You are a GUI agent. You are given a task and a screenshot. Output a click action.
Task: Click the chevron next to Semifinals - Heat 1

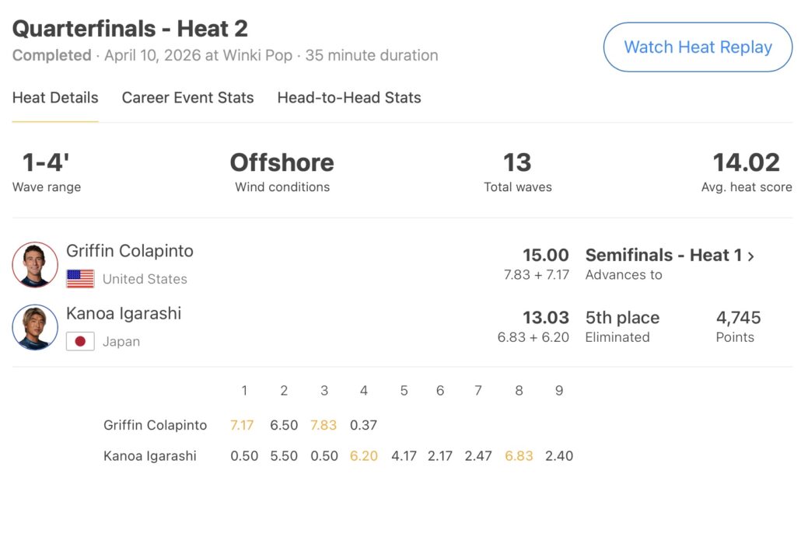pyautogui.click(x=751, y=256)
